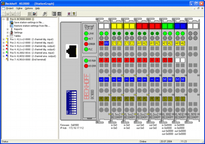Open the Help menu
The height and width of the screenshot is (144, 205).
(x=37, y=8)
